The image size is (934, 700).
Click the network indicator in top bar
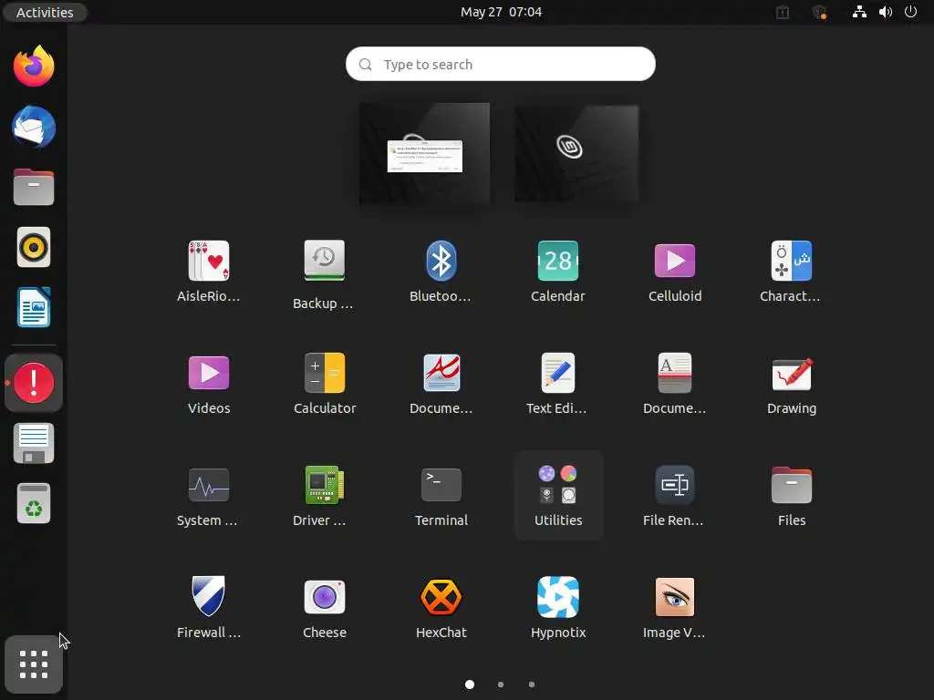[x=859, y=12]
